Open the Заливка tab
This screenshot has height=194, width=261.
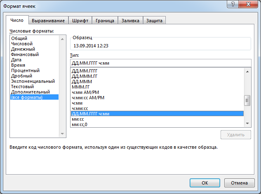(130, 21)
